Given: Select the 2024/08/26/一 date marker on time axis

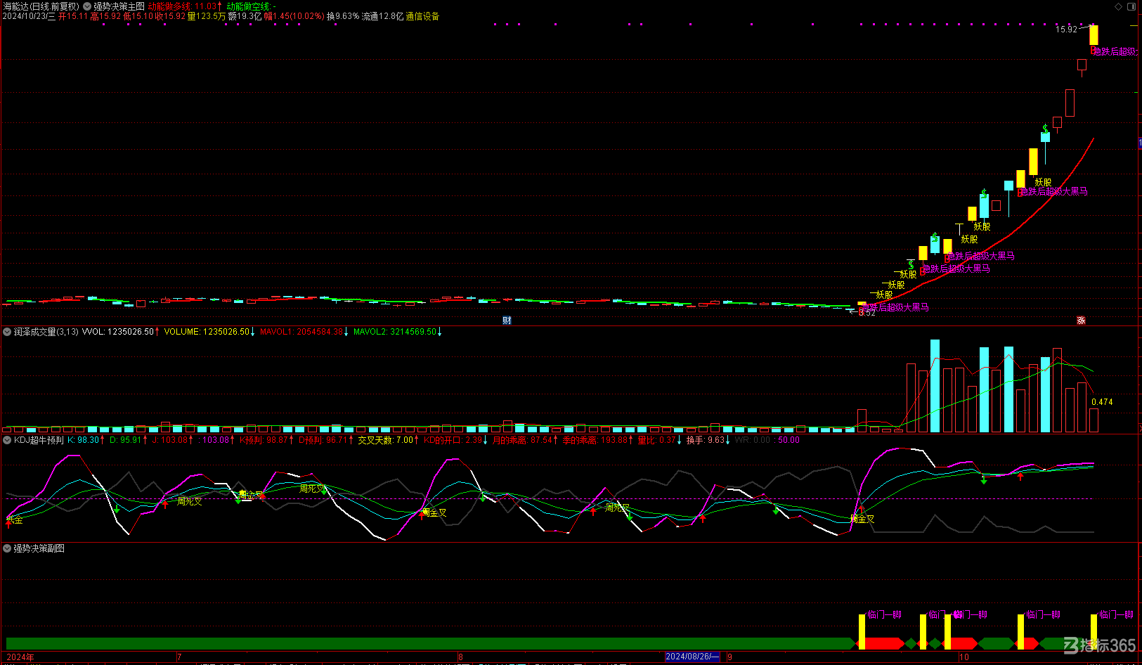Looking at the screenshot, I should point(692,657).
